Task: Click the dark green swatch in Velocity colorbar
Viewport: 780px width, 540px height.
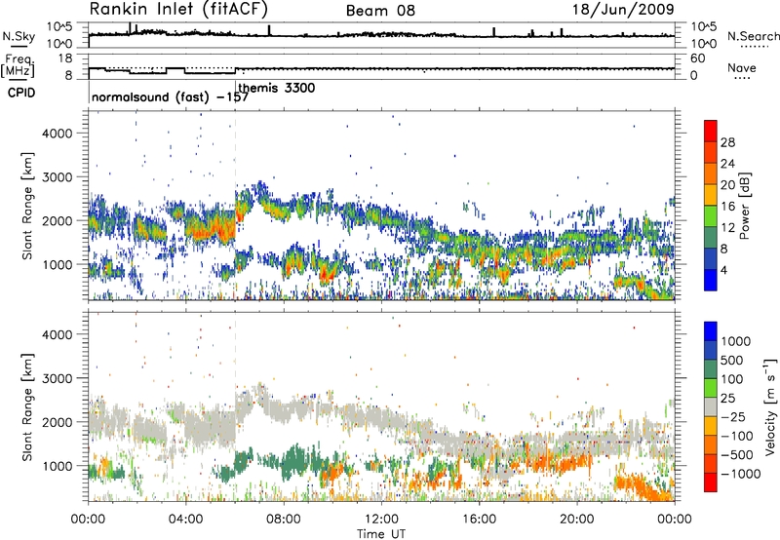Action: click(x=711, y=369)
